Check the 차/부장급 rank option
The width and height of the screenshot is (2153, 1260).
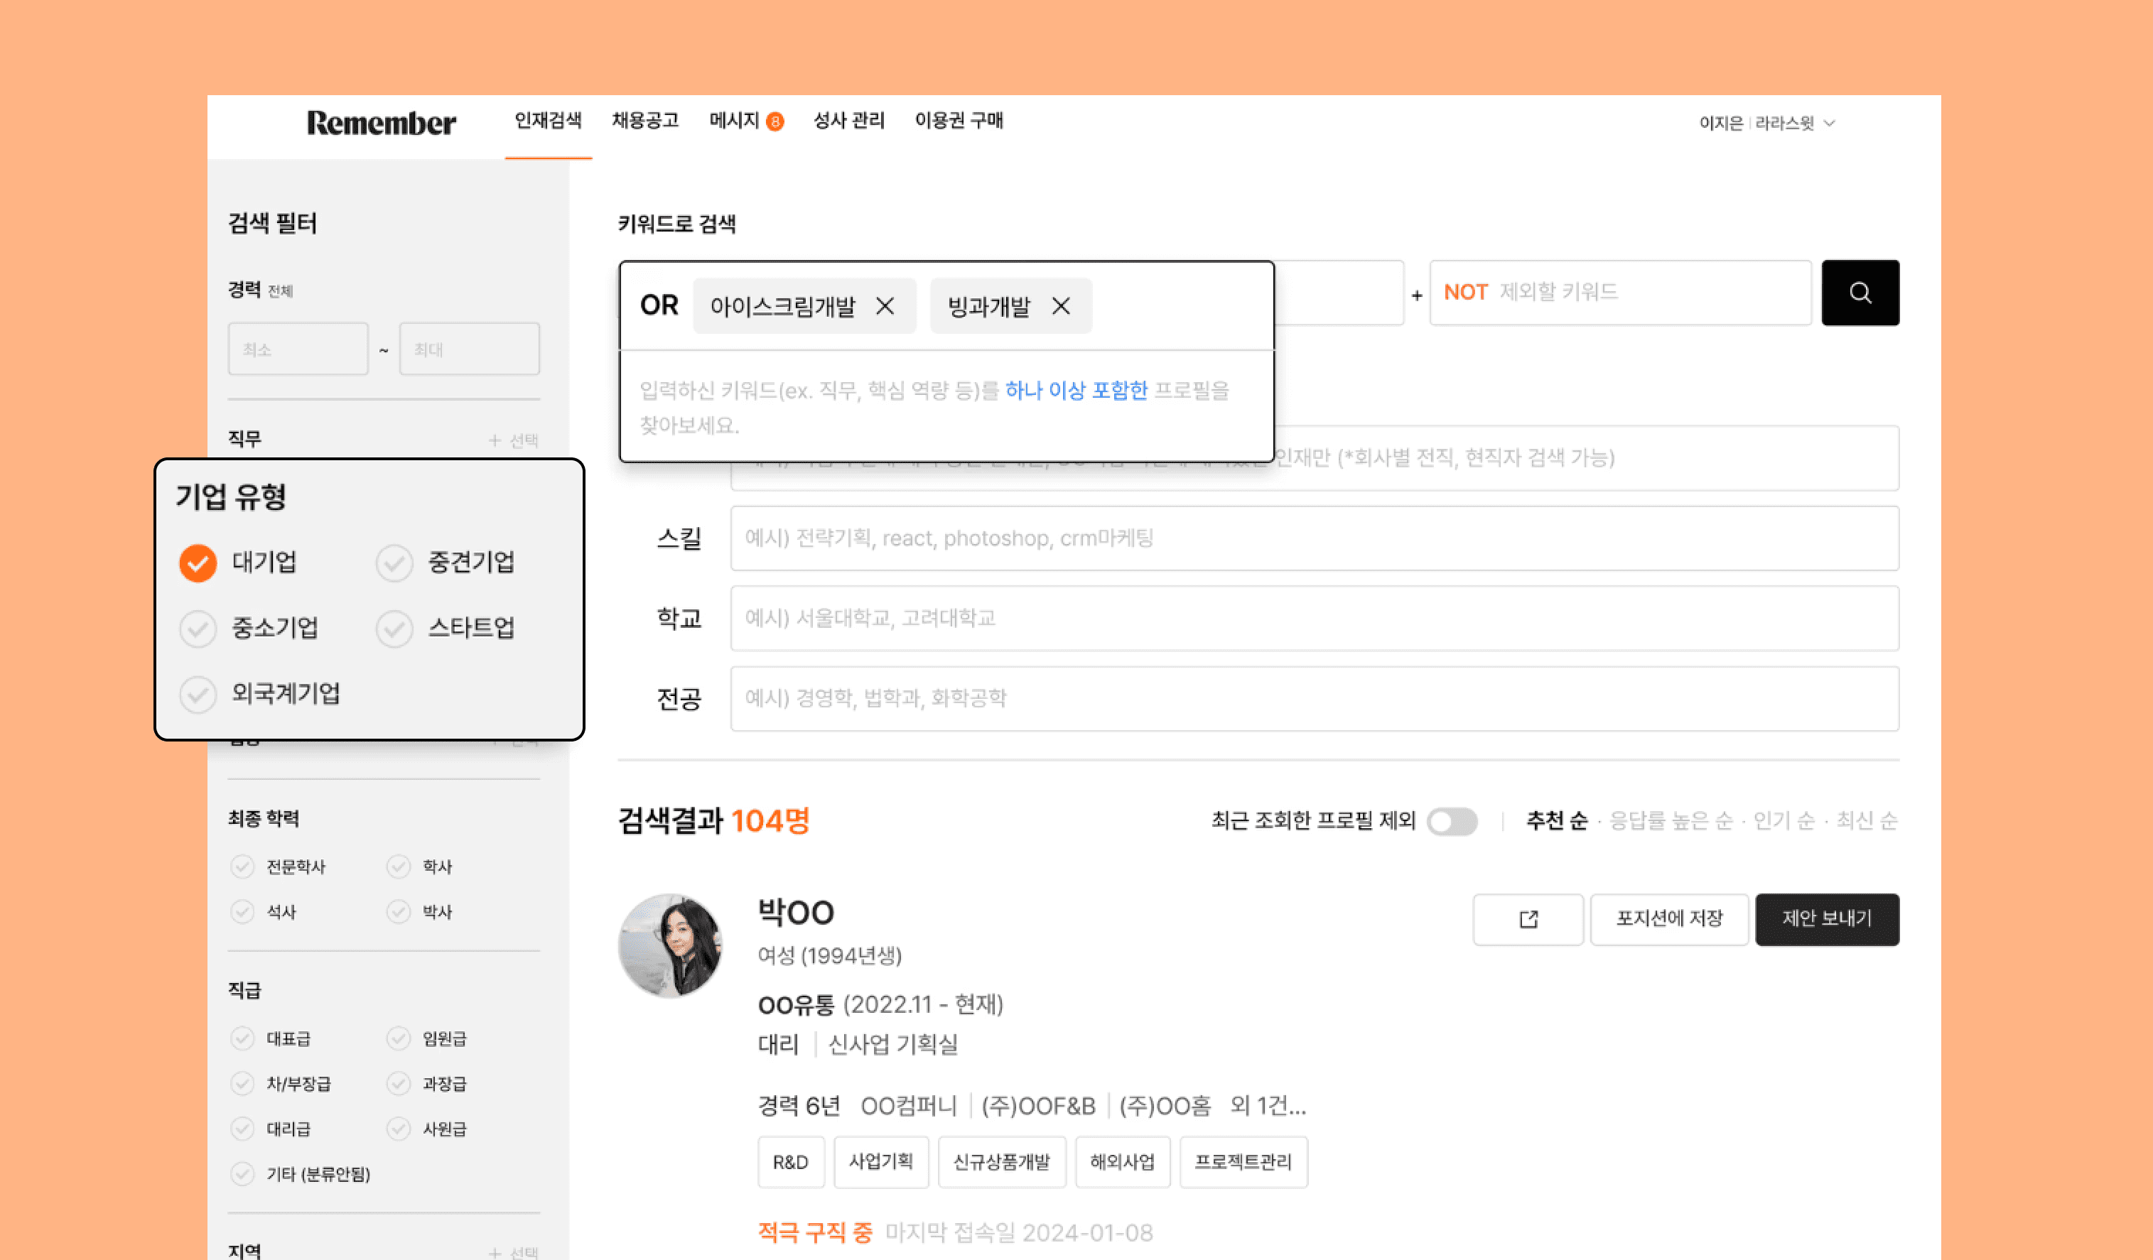[242, 1084]
